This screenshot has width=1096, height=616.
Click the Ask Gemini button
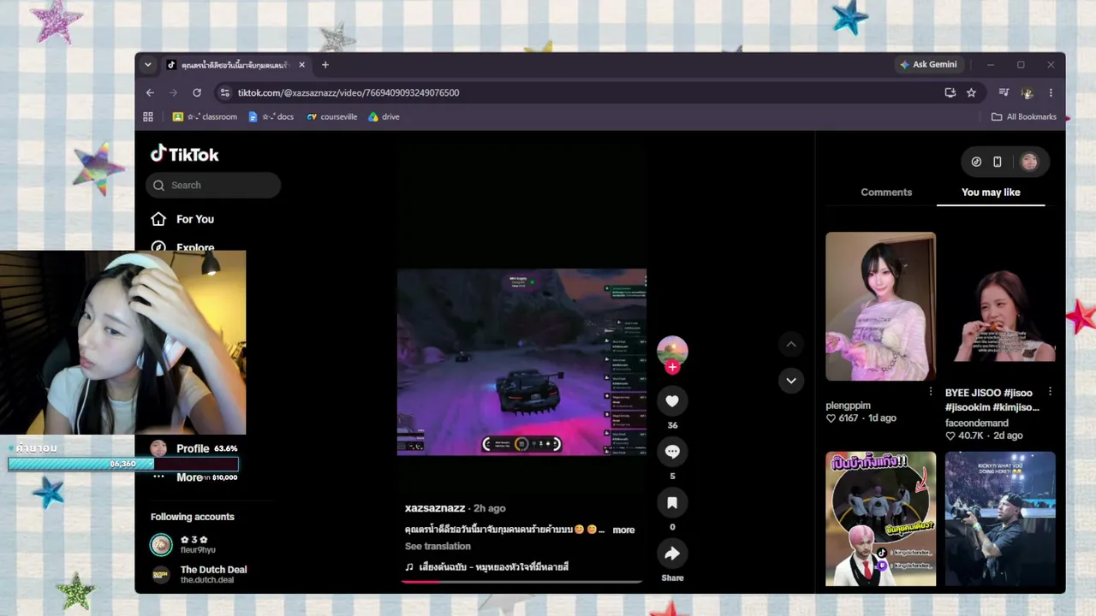click(928, 65)
